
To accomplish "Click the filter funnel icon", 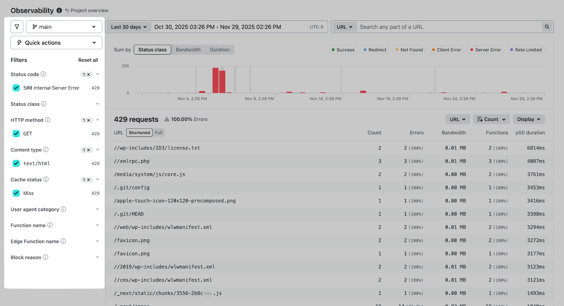I will click(17, 27).
